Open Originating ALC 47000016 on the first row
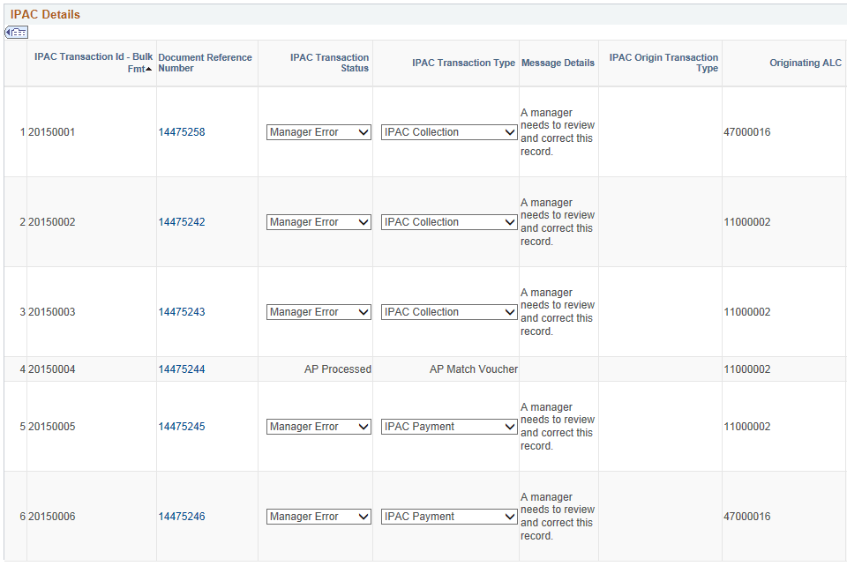Screen dimensions: 847x566 [x=747, y=131]
